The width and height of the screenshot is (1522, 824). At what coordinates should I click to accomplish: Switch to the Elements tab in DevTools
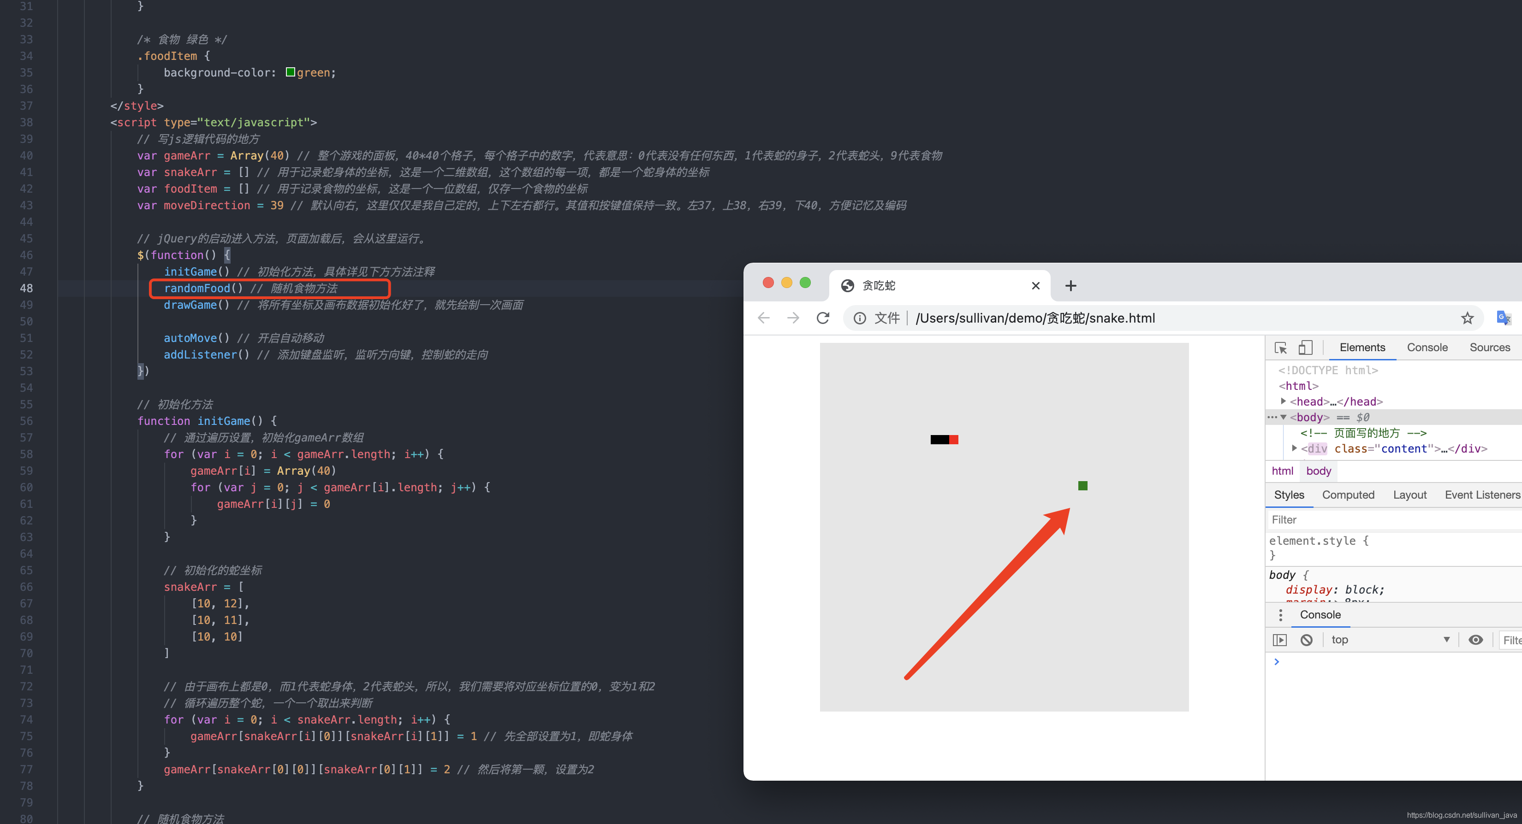[x=1362, y=347]
